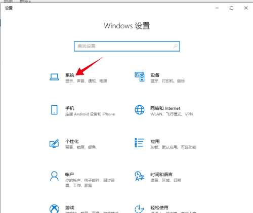Open the Accounts person icon

click(54, 176)
